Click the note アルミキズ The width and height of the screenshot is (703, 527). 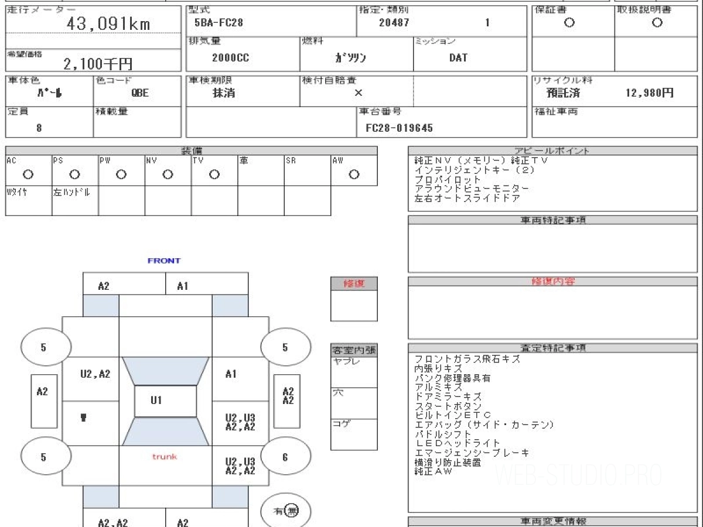(438, 388)
